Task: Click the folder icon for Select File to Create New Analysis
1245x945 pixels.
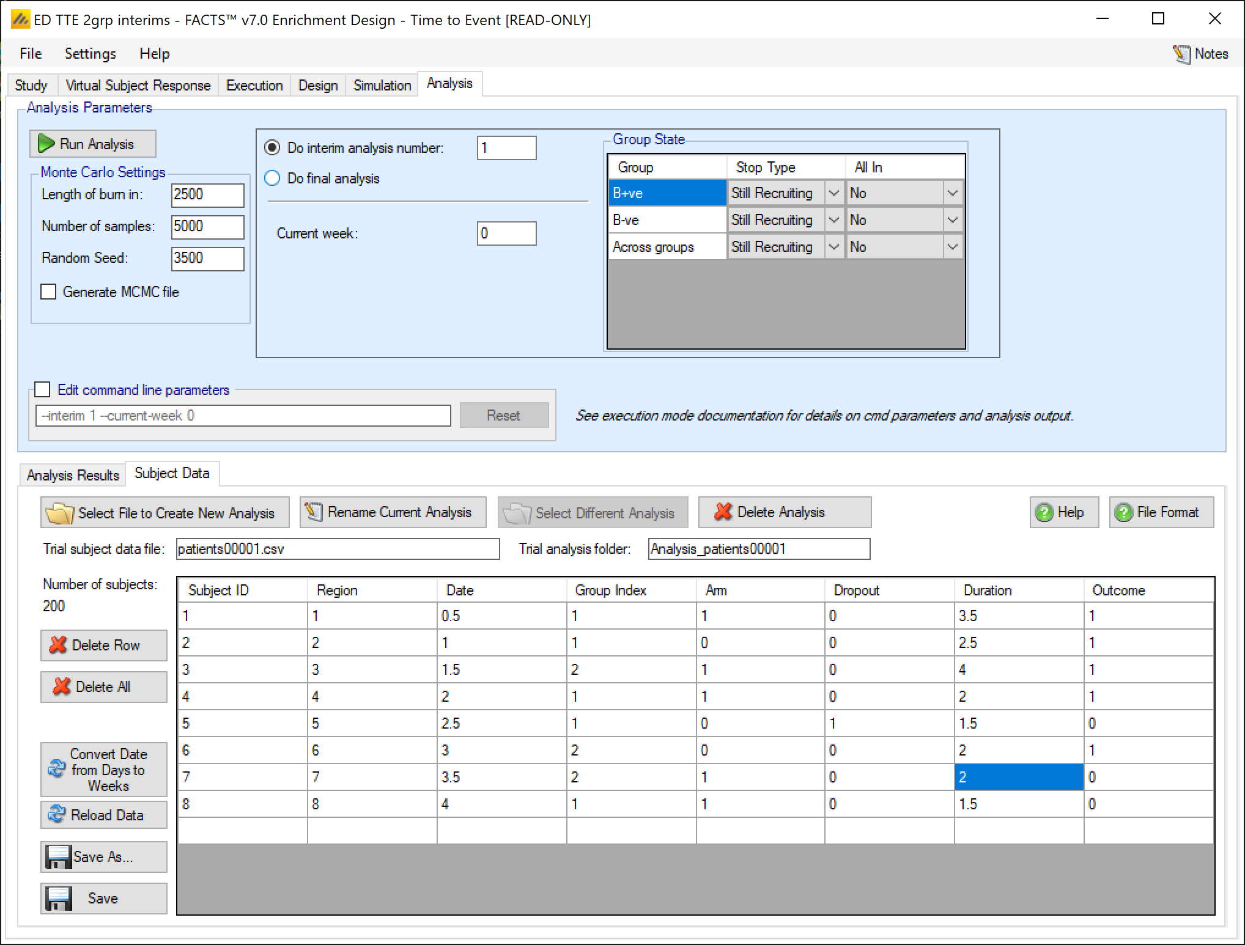Action: point(59,513)
